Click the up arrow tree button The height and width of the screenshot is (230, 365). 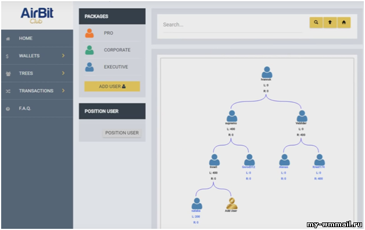(x=330, y=23)
